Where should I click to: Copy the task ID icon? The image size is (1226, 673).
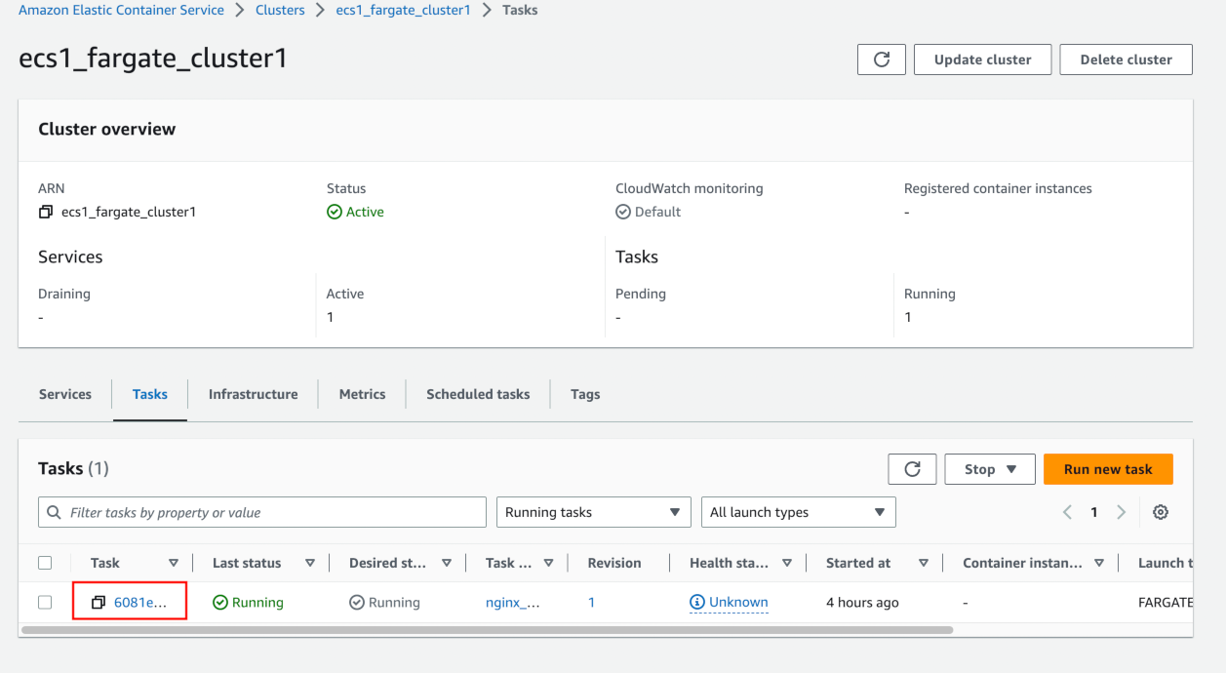pyautogui.click(x=98, y=603)
